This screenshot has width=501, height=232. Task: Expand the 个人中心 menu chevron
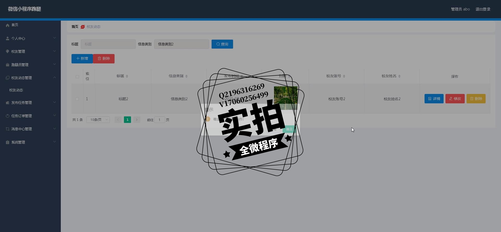[x=55, y=38]
